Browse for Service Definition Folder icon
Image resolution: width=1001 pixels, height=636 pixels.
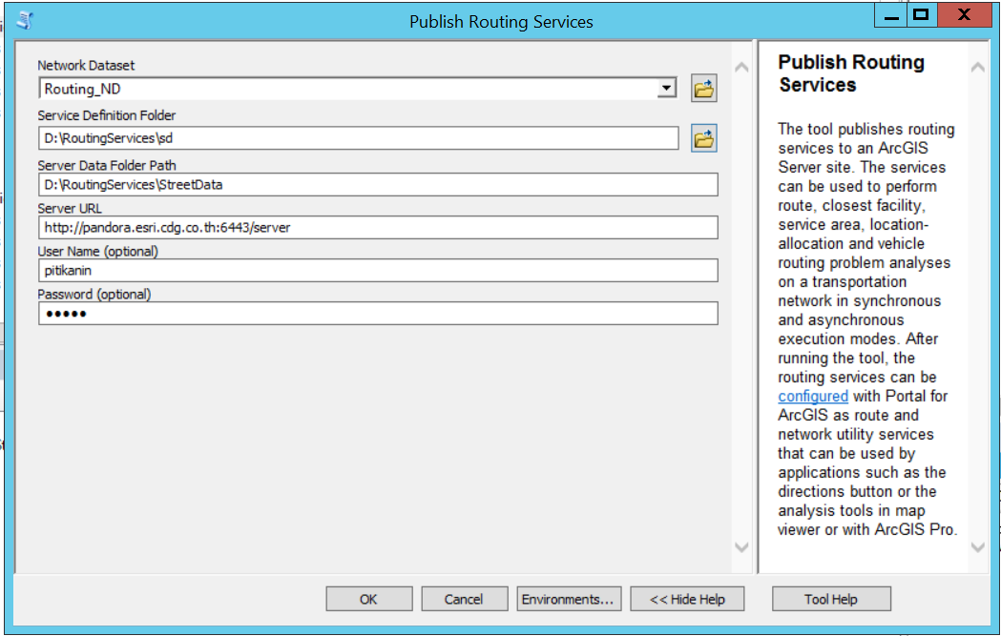coord(703,138)
